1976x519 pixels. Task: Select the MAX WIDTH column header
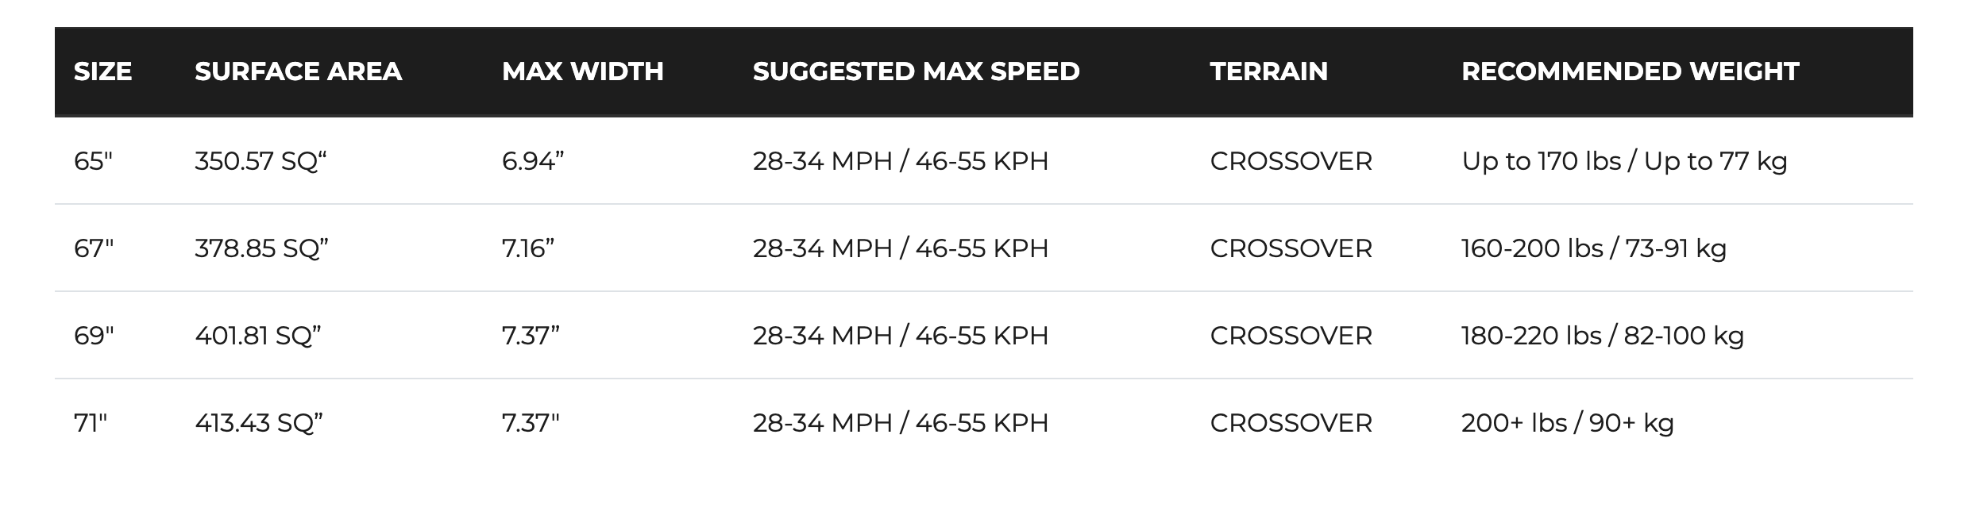point(582,71)
